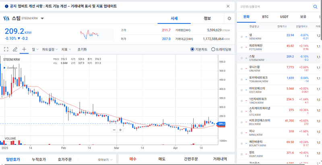Select the 보유 holdings tab

(x=303, y=17)
